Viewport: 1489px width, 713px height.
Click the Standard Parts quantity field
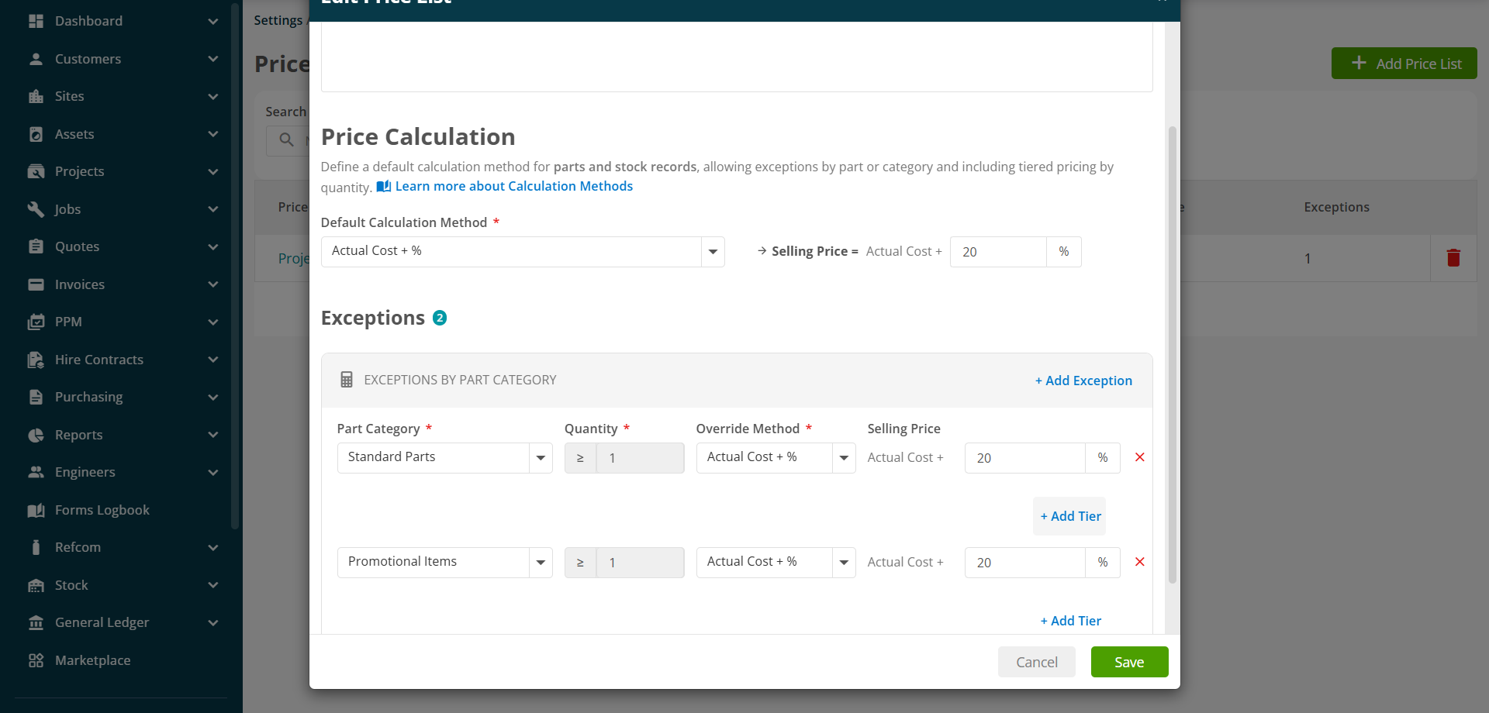click(x=640, y=458)
